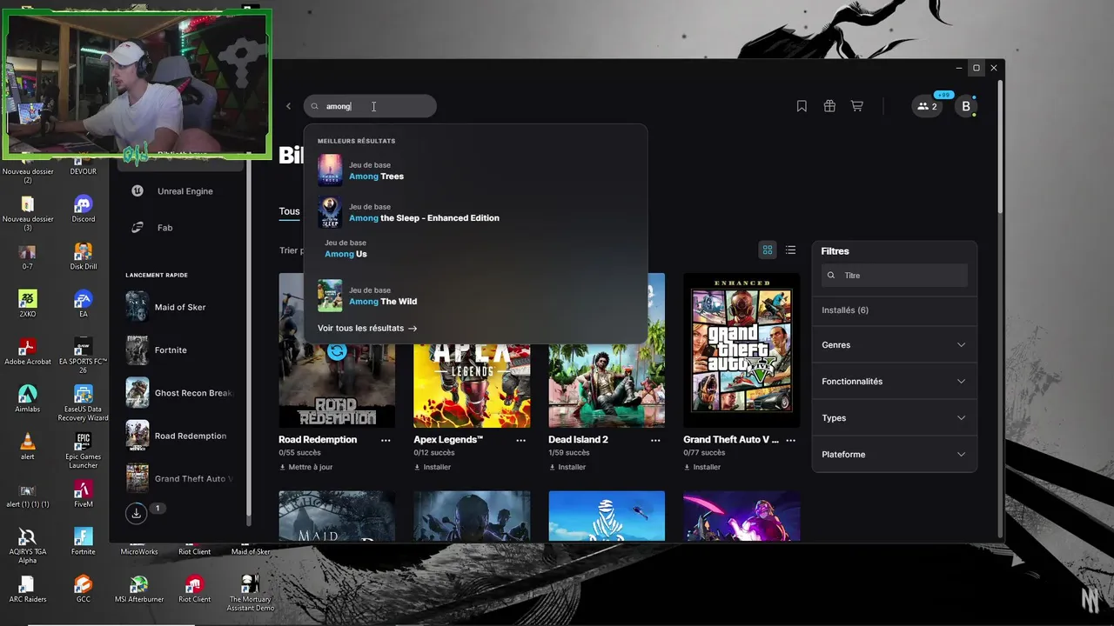Open the friends icon showing 2
The image size is (1114, 626).
tap(927, 106)
